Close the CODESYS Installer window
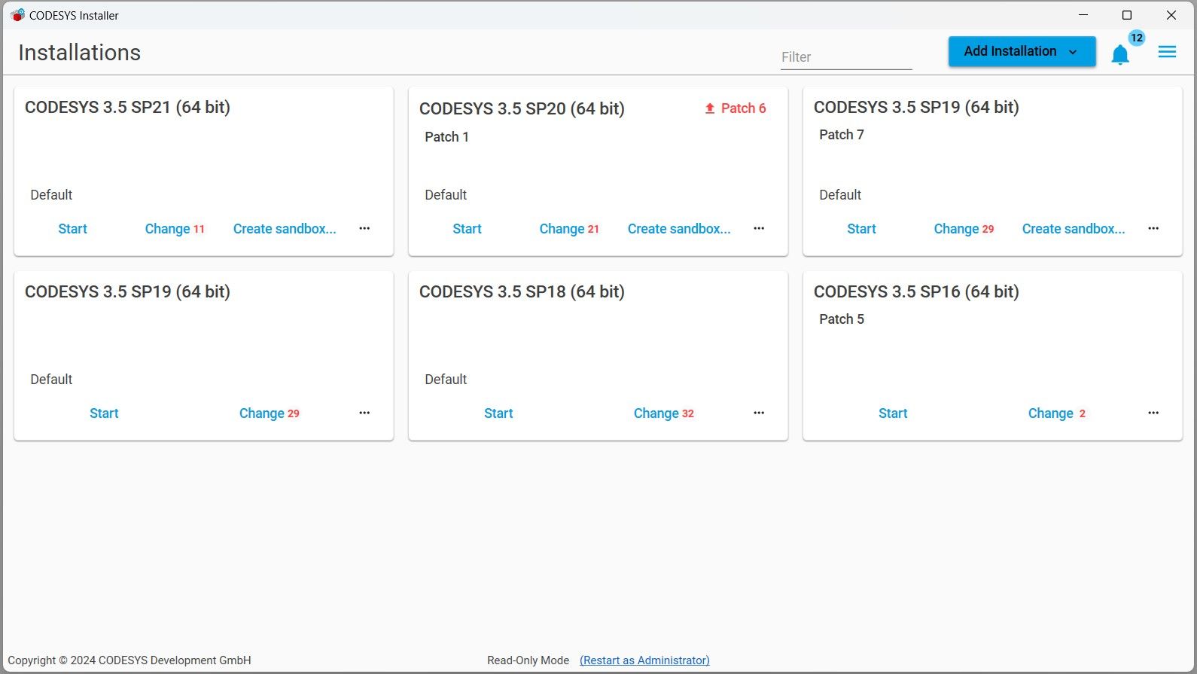The image size is (1197, 674). [1171, 15]
